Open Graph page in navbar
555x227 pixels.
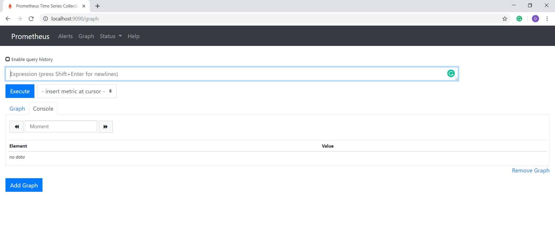tap(86, 36)
